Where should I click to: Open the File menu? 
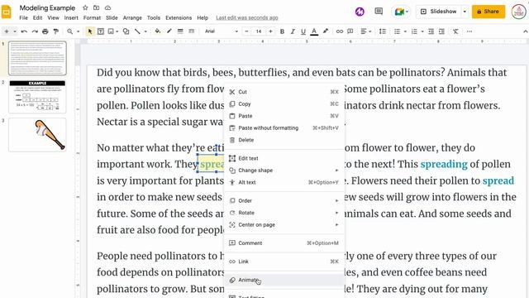[x=24, y=18]
